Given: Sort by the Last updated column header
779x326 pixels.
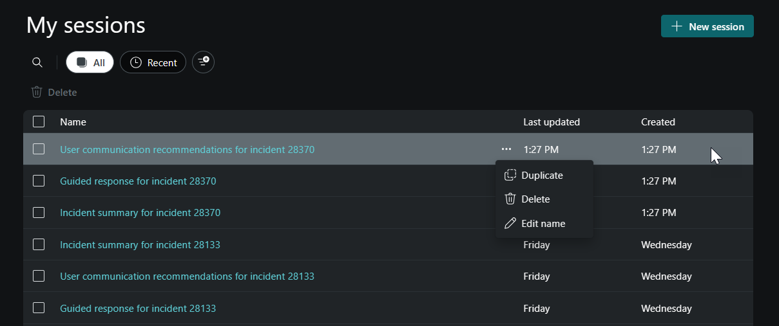Looking at the screenshot, I should 552,122.
